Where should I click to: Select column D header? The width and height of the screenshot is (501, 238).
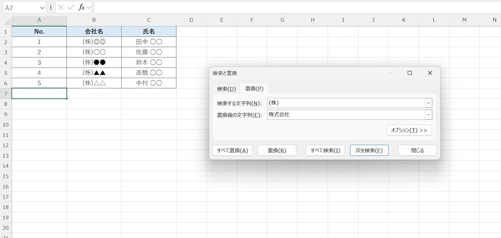(191, 20)
